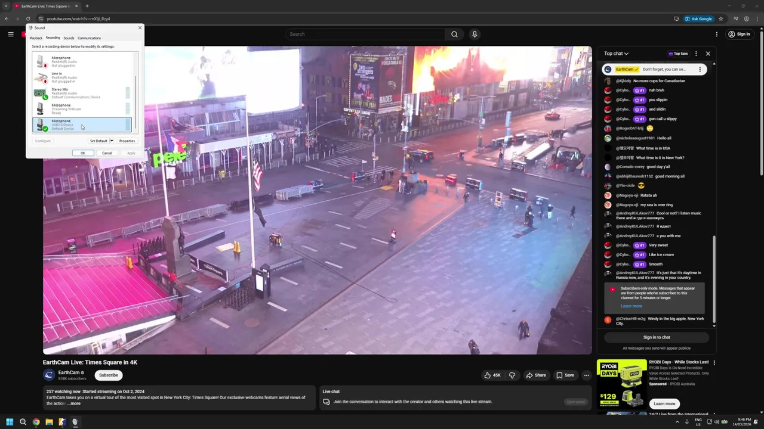
Task: Reload the page in Chrome
Action: coord(27,18)
